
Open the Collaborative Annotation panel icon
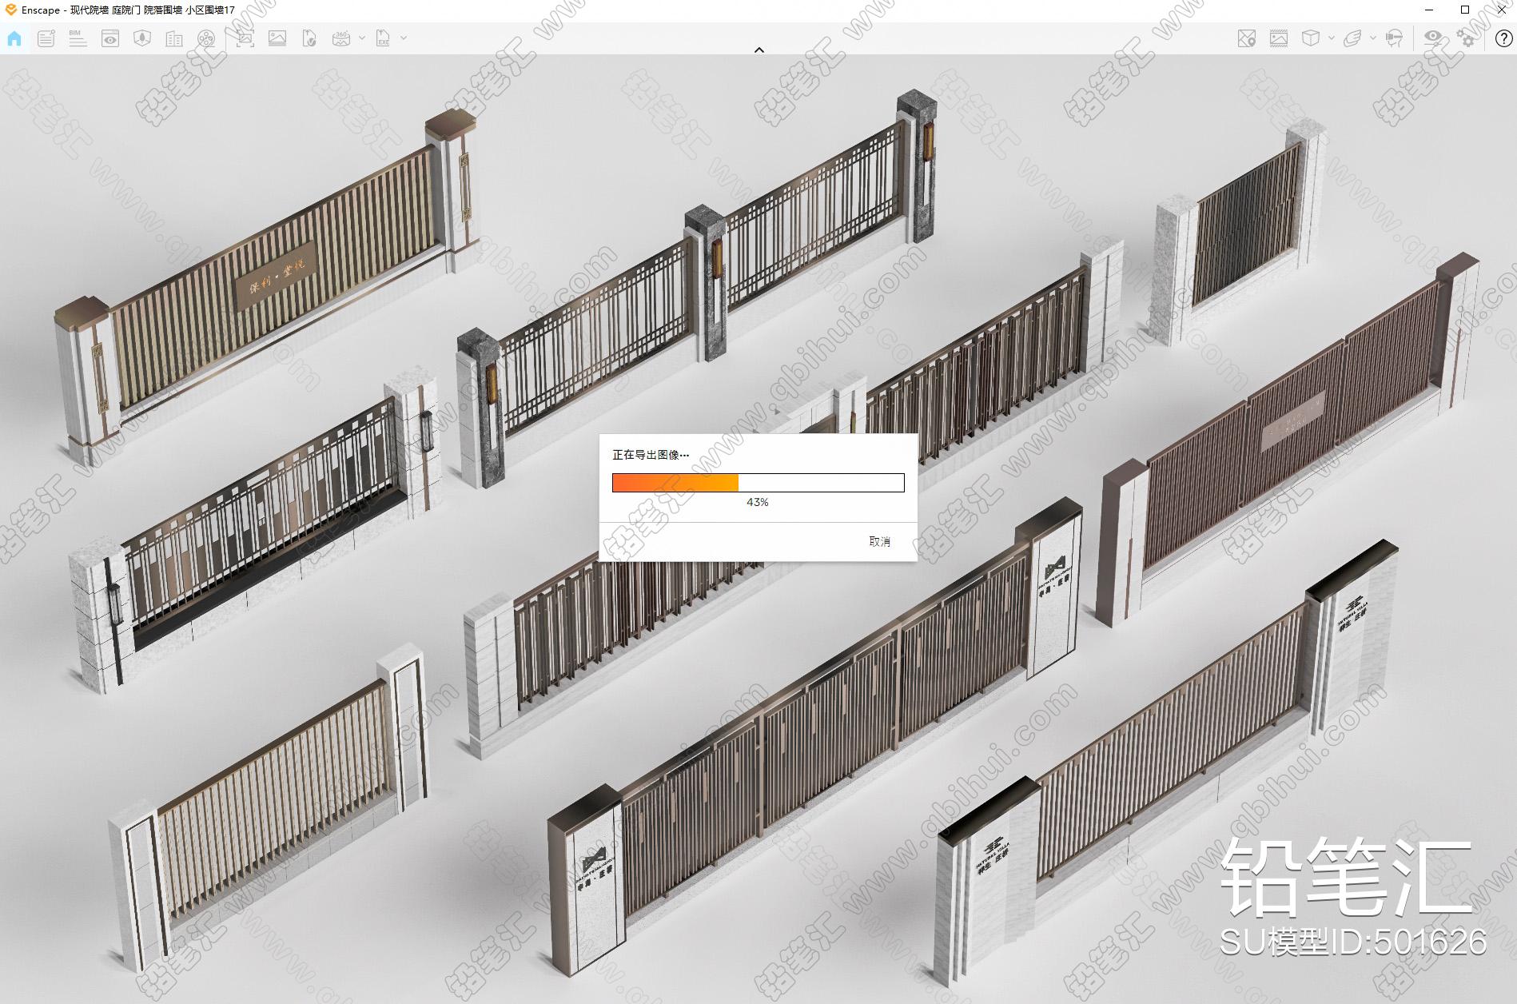click(46, 38)
